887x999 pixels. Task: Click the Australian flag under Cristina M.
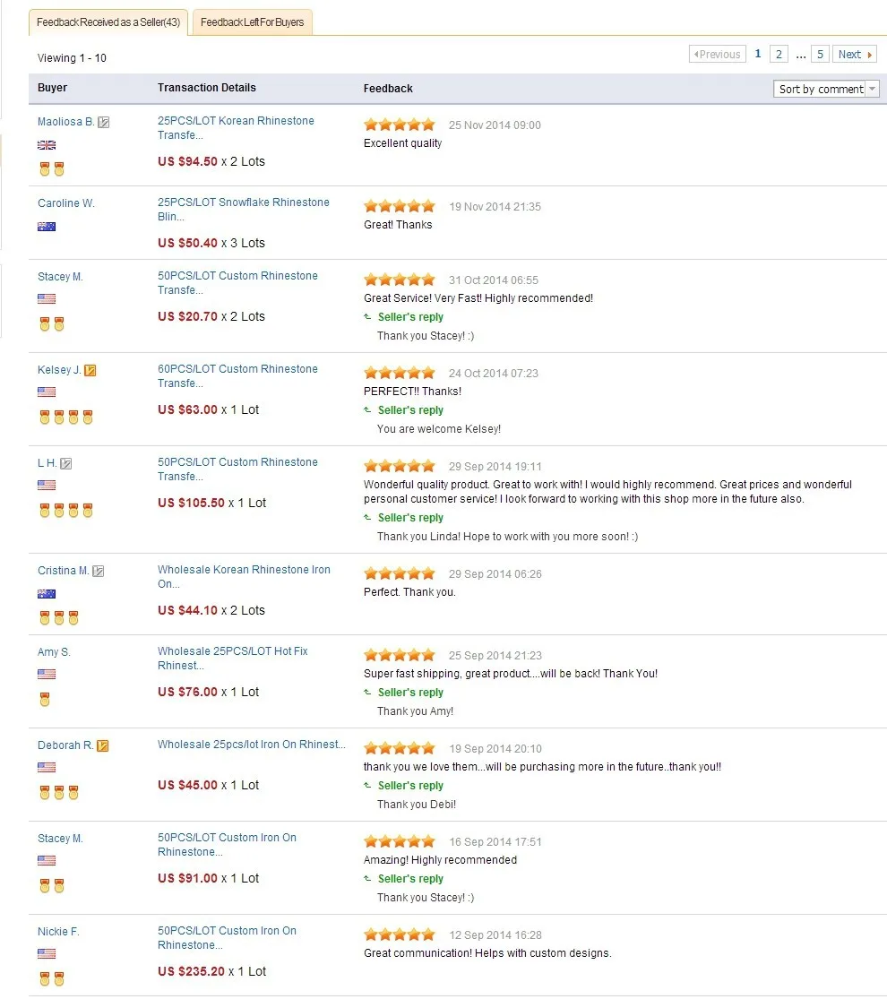[46, 593]
